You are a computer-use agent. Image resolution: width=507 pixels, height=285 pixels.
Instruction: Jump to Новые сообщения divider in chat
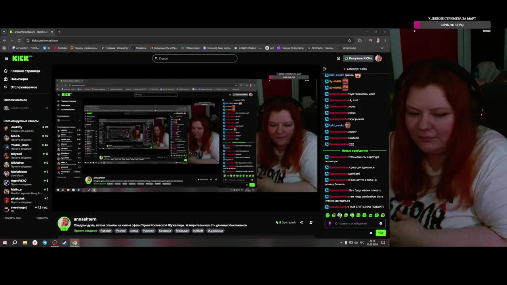[355, 151]
